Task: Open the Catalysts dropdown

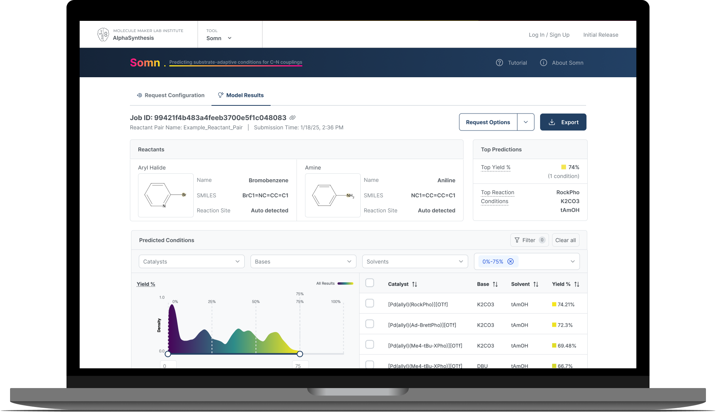Action: point(192,261)
